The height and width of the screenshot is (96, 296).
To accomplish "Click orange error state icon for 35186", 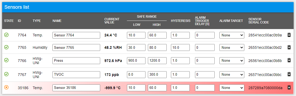I will 6,87.
